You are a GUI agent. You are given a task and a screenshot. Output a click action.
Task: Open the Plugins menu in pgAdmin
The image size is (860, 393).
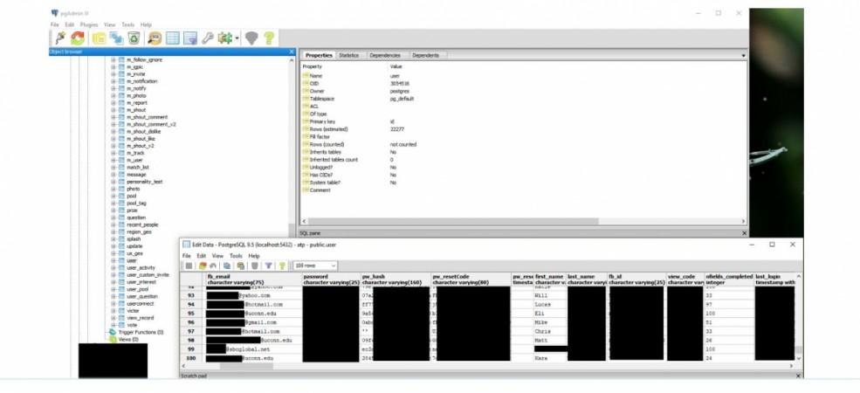click(88, 24)
